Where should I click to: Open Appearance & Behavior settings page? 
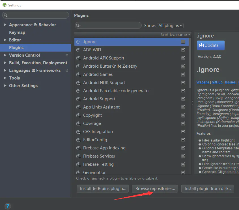33,25
